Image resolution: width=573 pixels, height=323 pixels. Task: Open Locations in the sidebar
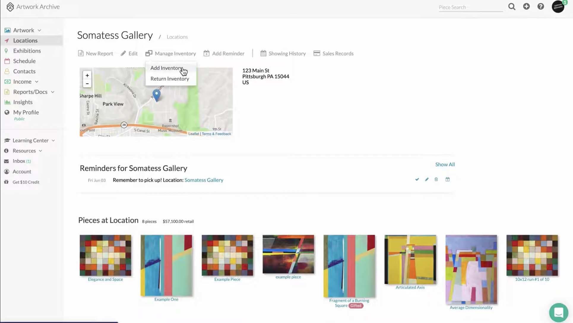click(x=25, y=41)
